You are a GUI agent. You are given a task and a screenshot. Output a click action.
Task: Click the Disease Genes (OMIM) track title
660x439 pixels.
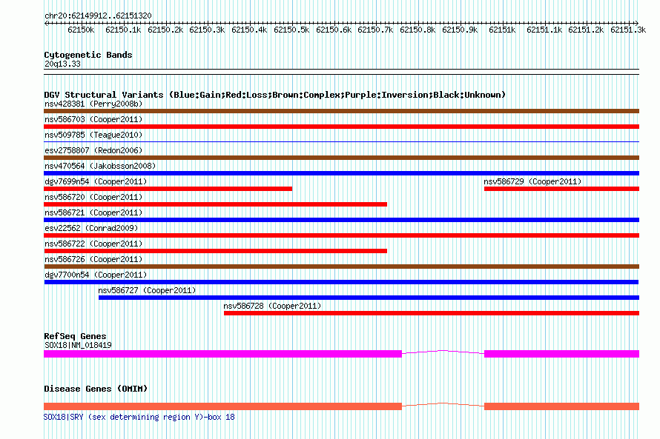[x=96, y=389]
